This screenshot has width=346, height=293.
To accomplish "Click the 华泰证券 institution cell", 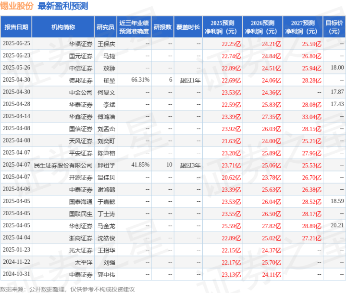I will point(81,105).
